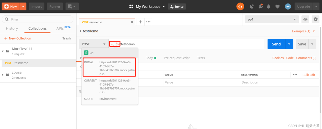Expand the testdemo request description arrow
This screenshot has width=322, height=129.
coord(81,31)
